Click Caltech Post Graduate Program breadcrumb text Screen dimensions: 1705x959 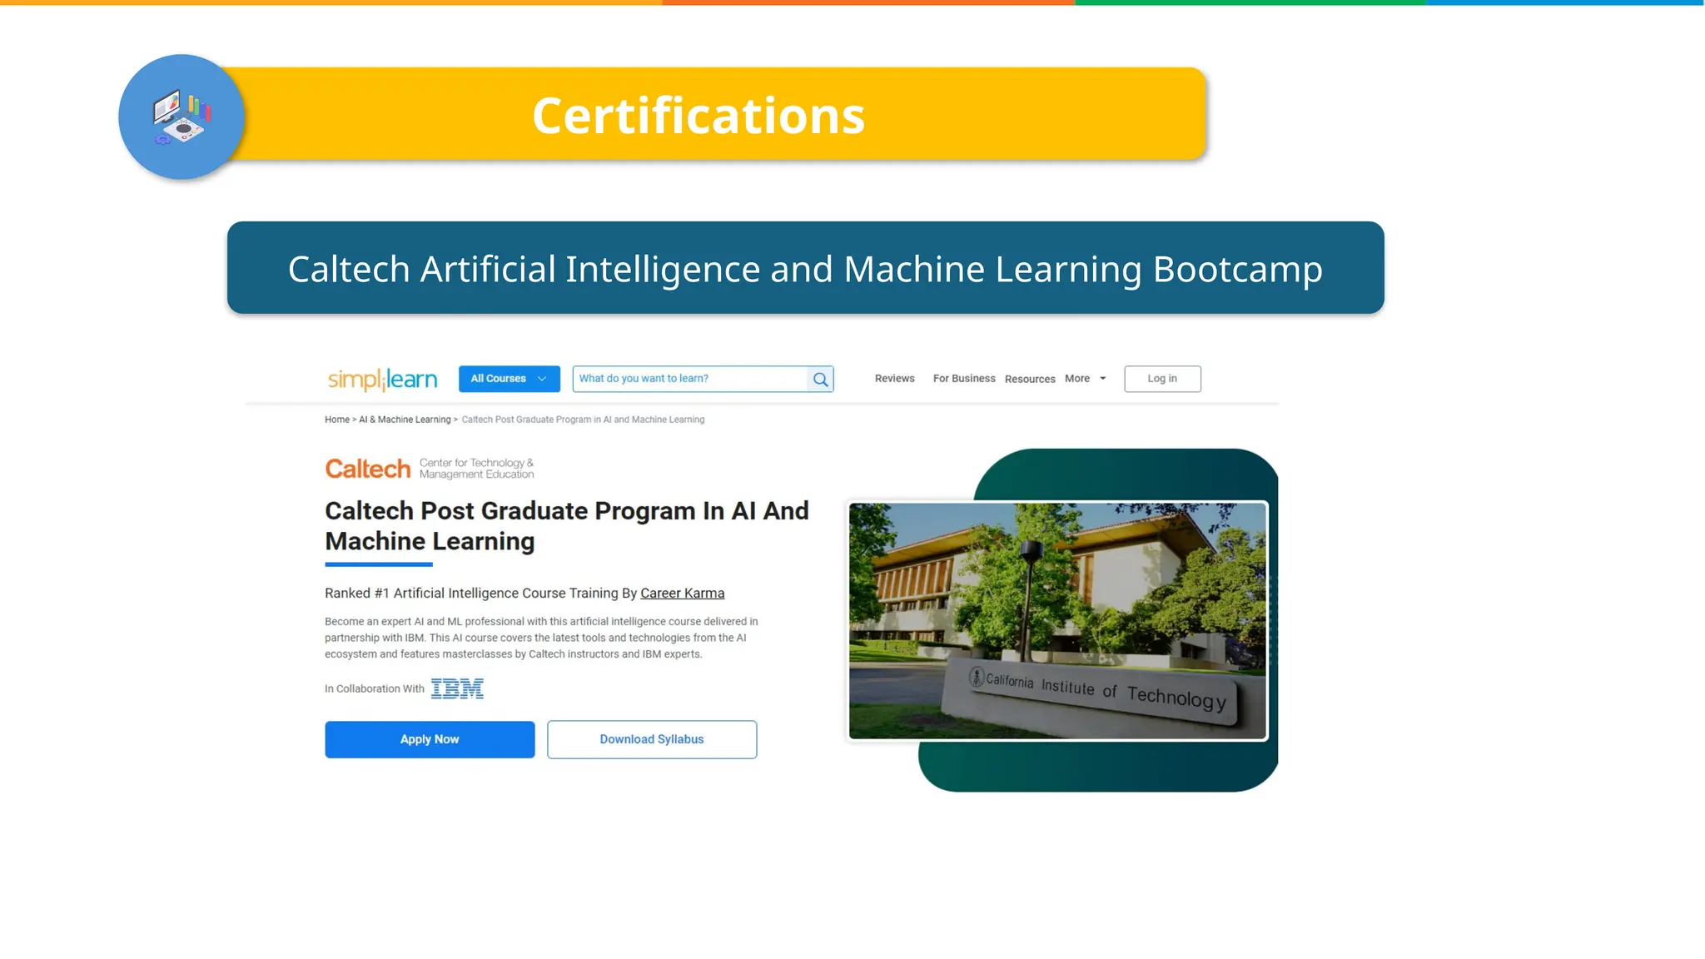[583, 420]
